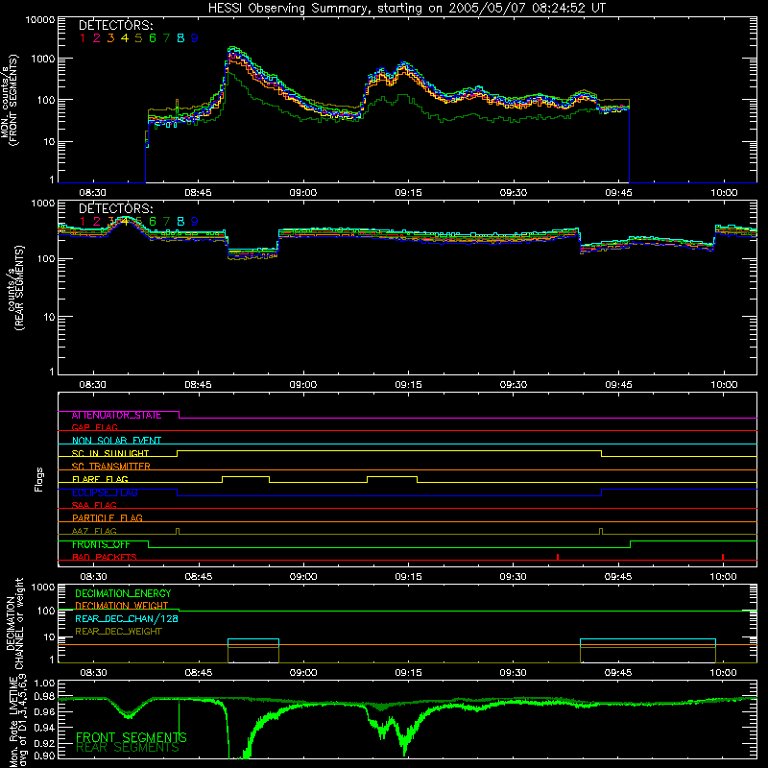Select the ATTENUATOR_STATE flag label

tap(116, 415)
